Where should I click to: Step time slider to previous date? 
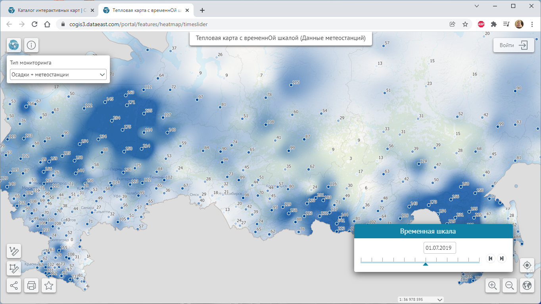tap(491, 258)
